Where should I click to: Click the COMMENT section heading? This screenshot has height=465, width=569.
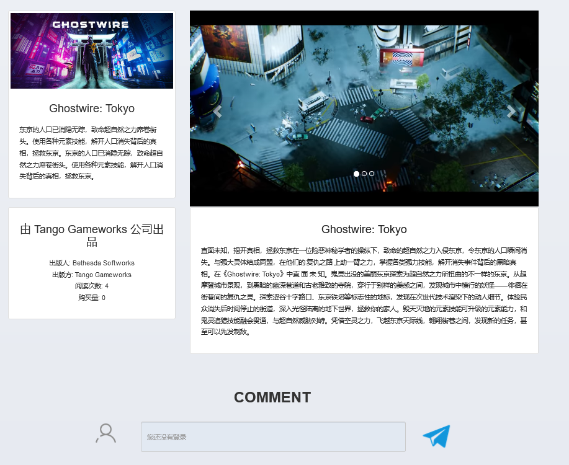(x=272, y=397)
